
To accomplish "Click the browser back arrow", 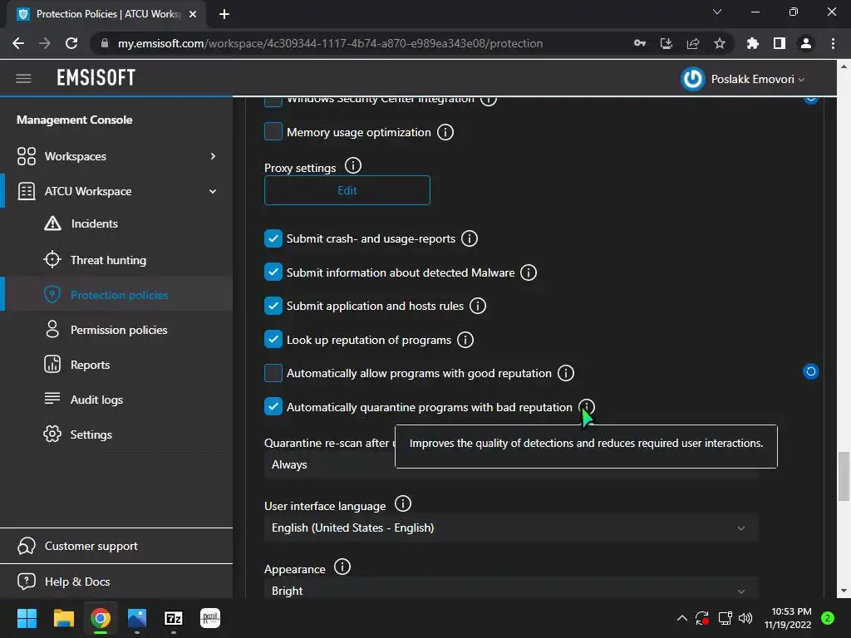I will pyautogui.click(x=18, y=43).
